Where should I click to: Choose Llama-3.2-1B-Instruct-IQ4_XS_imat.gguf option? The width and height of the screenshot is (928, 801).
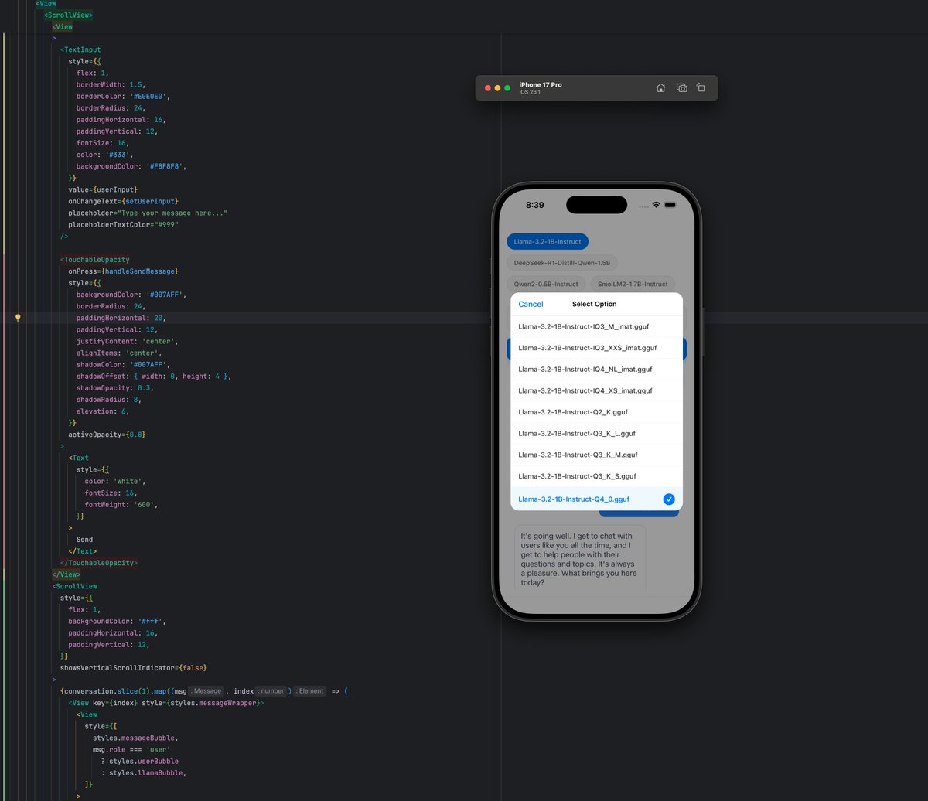pyautogui.click(x=596, y=390)
